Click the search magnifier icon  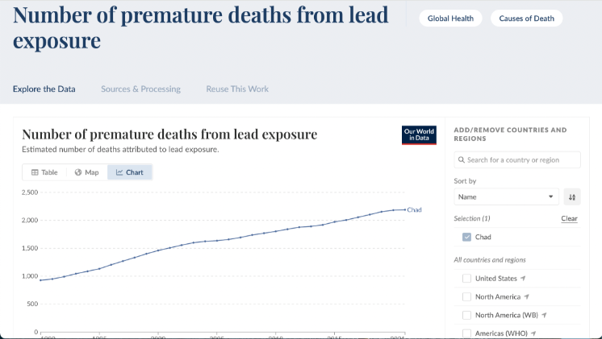pyautogui.click(x=461, y=160)
